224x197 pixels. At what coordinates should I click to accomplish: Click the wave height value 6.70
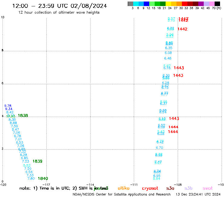[160, 148]
